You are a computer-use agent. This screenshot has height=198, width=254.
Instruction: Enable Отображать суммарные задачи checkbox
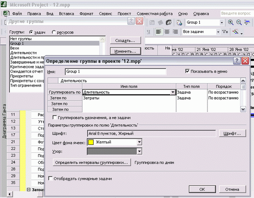50,178
